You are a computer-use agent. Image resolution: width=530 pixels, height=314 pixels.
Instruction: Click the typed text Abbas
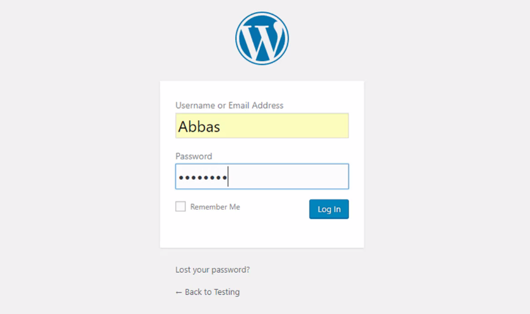[199, 126]
